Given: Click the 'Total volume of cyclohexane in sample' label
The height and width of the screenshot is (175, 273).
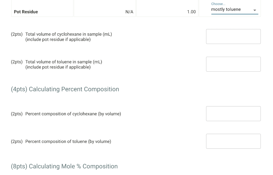Looking at the screenshot, I should (69, 34).
